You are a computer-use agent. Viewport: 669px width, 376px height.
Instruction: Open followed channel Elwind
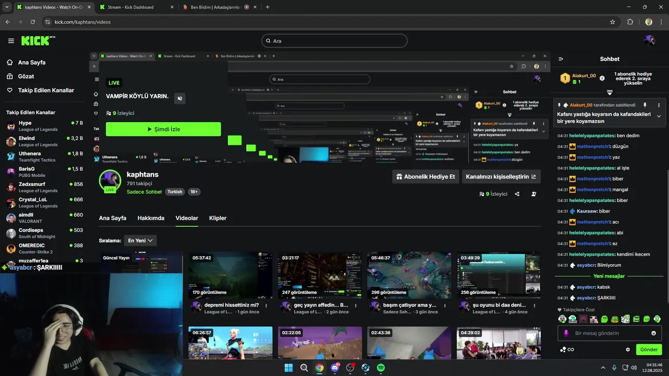[44, 142]
